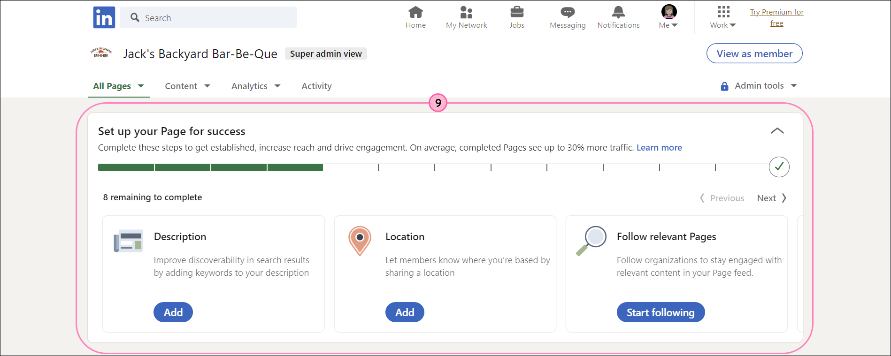The width and height of the screenshot is (891, 356).
Task: Click the Jobs label in navigation
Action: tap(517, 25)
